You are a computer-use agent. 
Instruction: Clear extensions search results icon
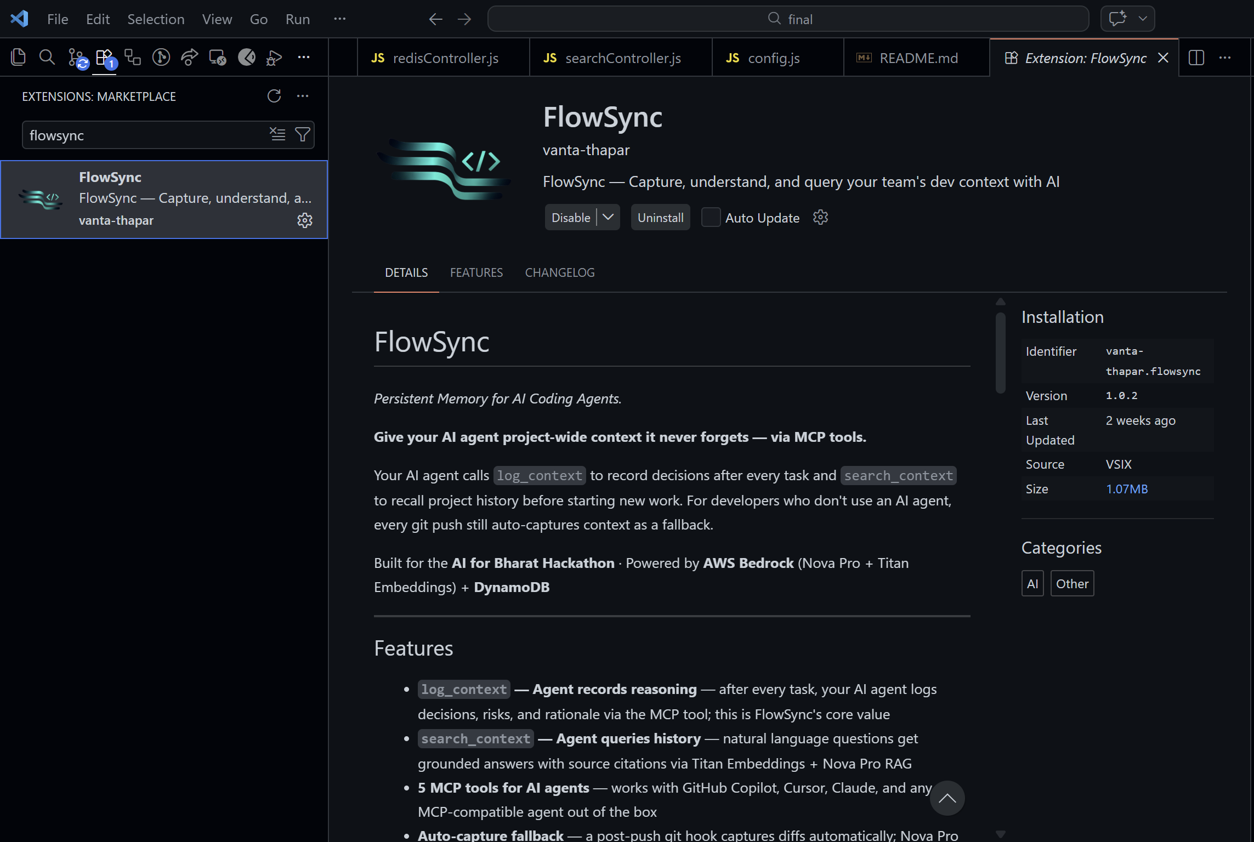[x=277, y=134]
